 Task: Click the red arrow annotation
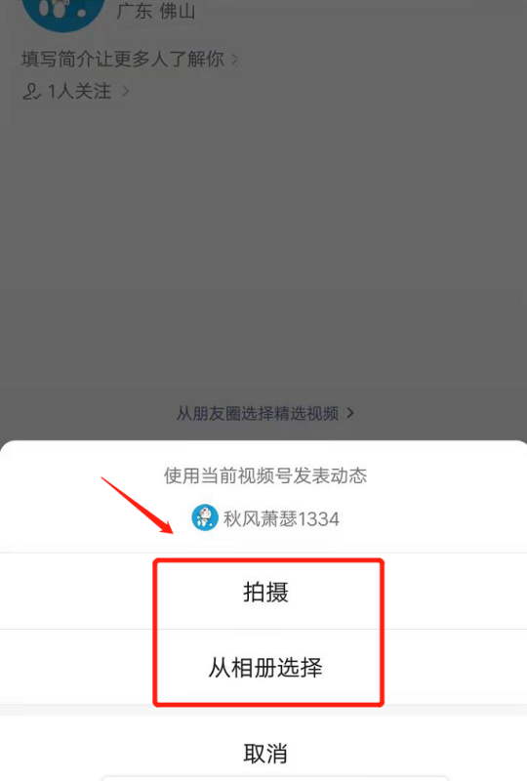137,505
